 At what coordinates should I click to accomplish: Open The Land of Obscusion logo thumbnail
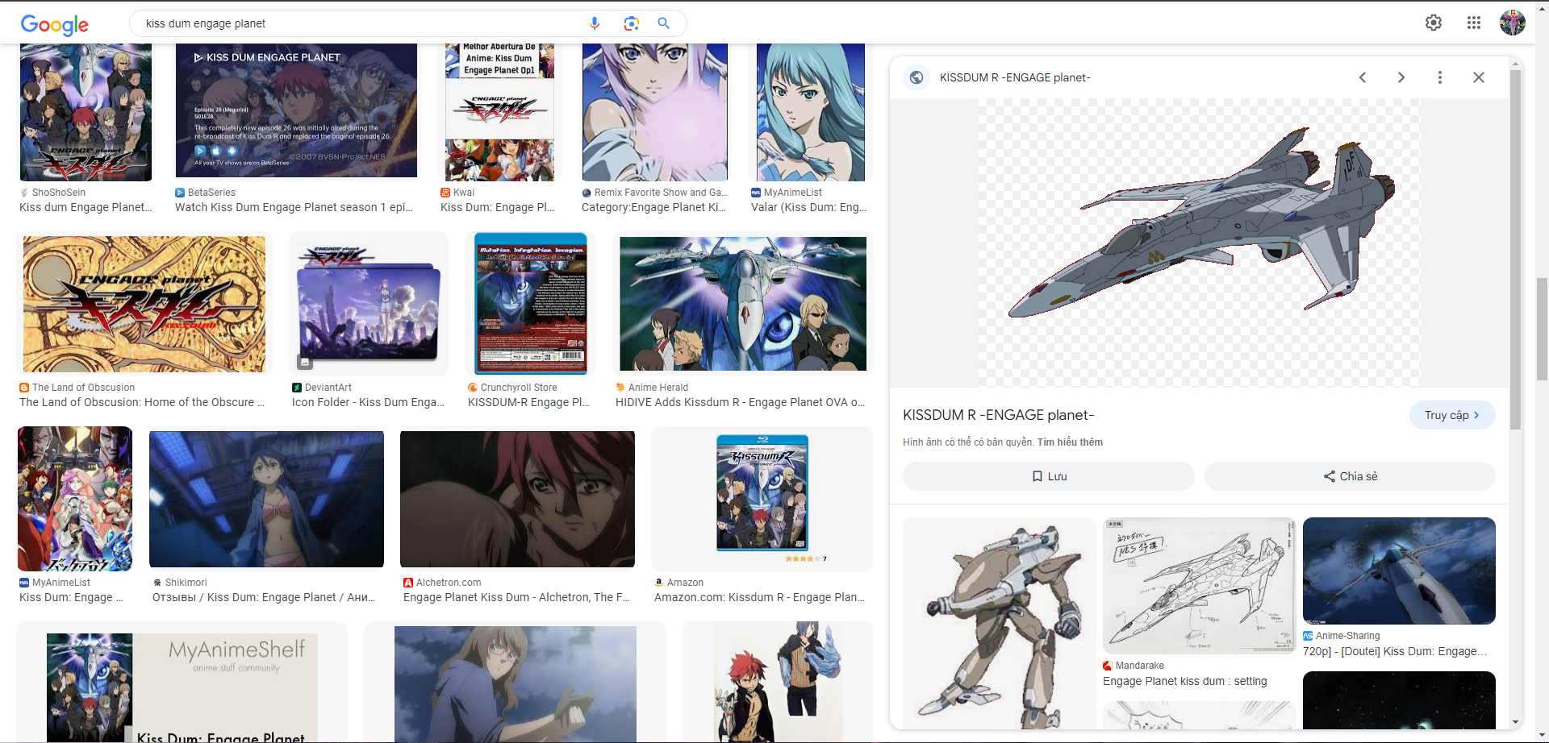click(x=144, y=304)
